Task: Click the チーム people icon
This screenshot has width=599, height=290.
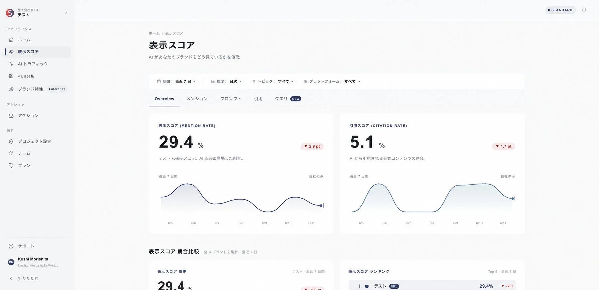Action: [x=11, y=153]
